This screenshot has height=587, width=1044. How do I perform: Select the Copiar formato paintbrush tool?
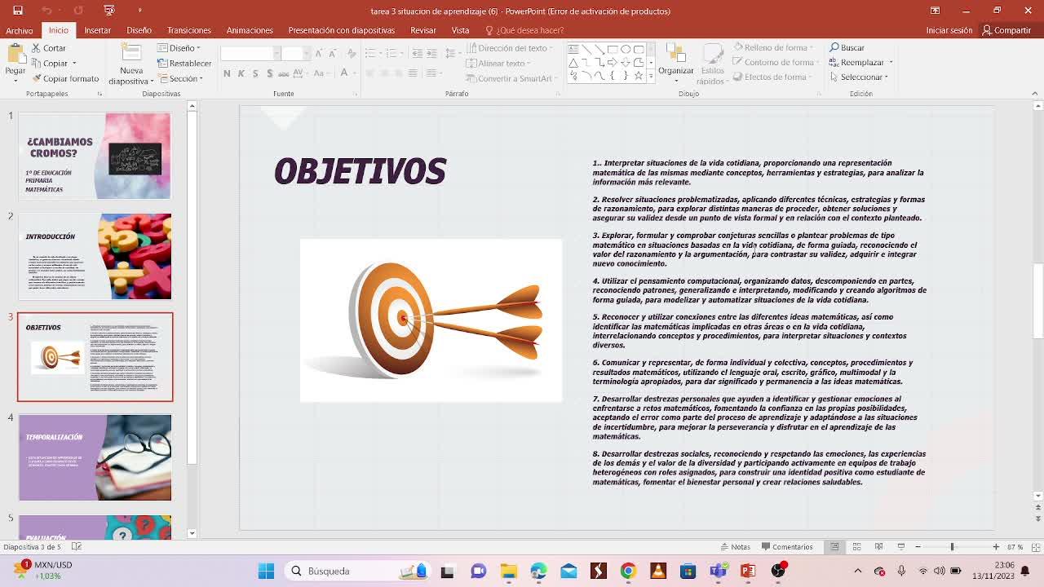pos(65,78)
